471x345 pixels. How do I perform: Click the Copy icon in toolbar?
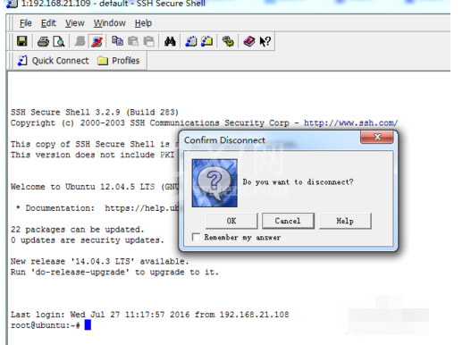pos(117,41)
